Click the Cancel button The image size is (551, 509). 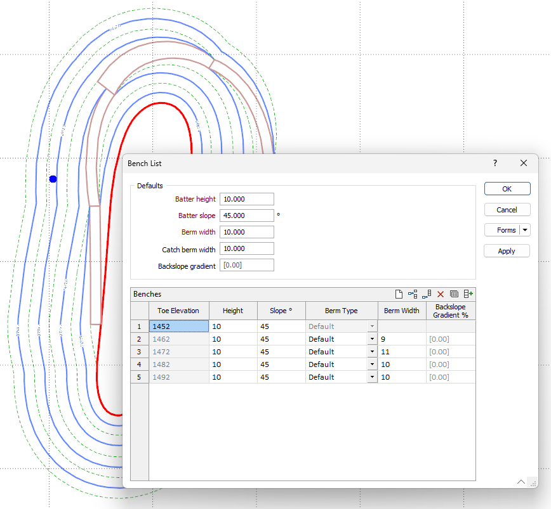507,210
